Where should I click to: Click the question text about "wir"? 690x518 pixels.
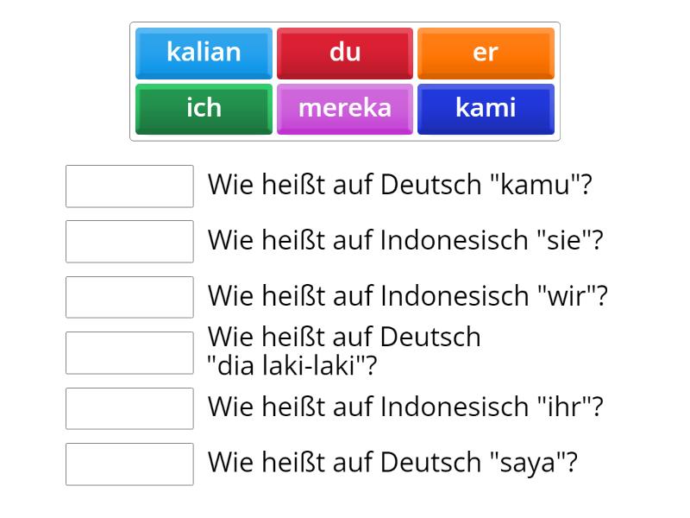408,296
